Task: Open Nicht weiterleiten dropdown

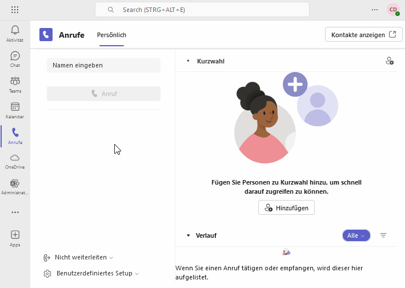Action: pos(84,258)
